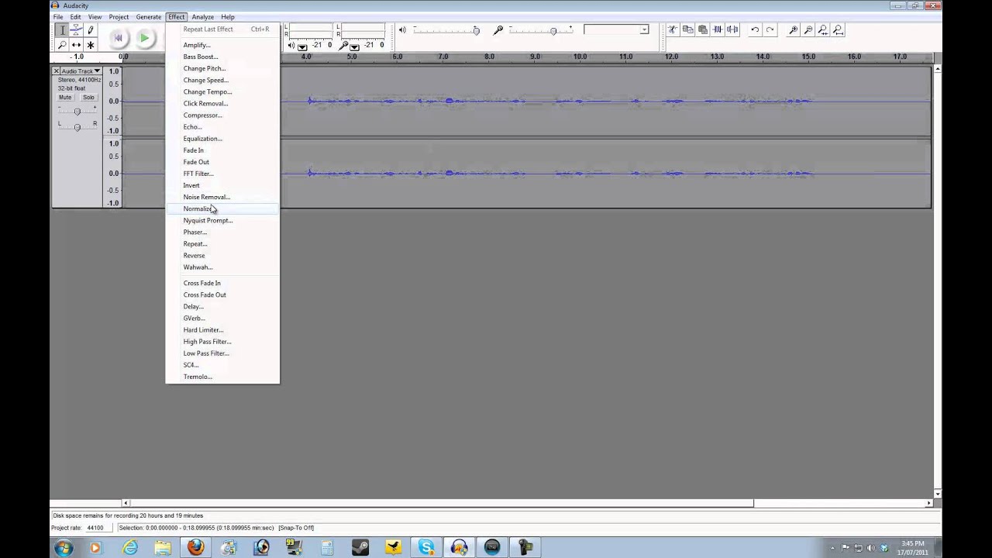Screen dimensions: 992x558
Task: Open the recording meter dropdown arrow
Action: click(x=354, y=46)
